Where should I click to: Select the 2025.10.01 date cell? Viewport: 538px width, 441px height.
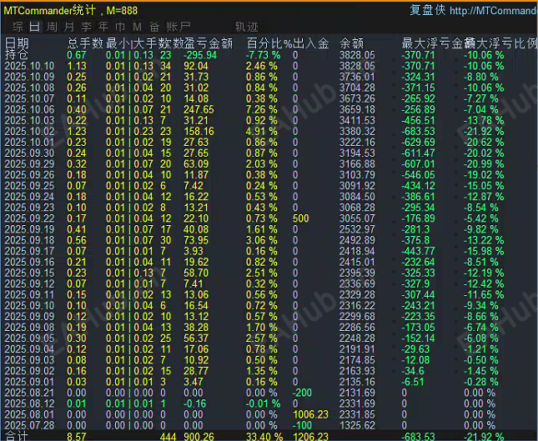tap(29, 143)
